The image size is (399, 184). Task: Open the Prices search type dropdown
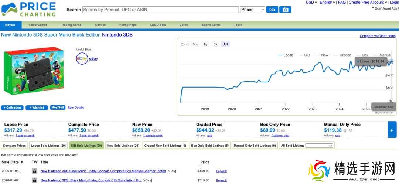coord(253,10)
